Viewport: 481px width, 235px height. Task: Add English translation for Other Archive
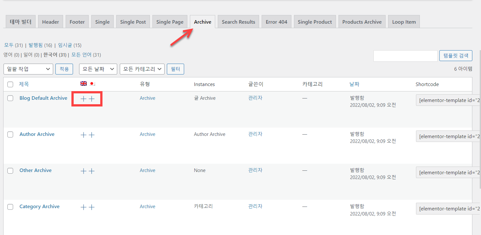coord(83,171)
